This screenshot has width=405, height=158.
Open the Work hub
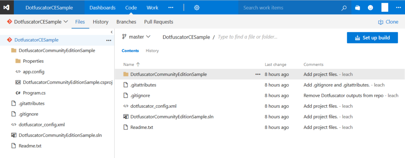tap(152, 8)
